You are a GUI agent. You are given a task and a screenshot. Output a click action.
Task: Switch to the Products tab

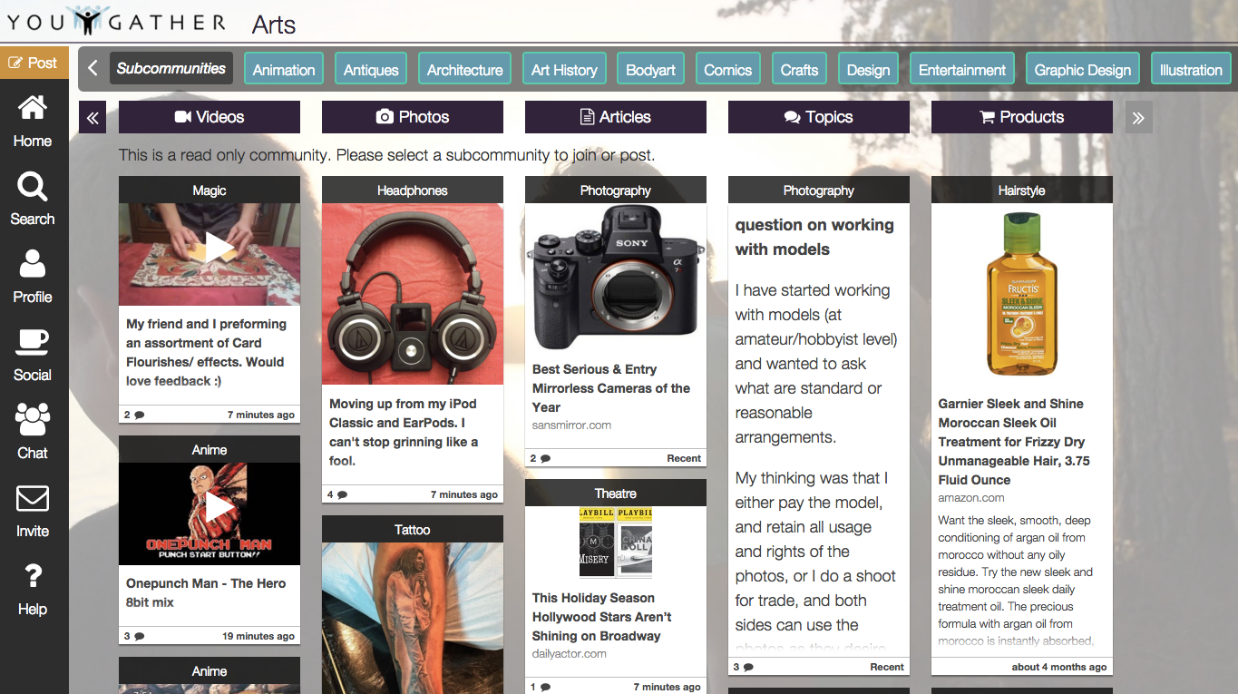(1021, 117)
